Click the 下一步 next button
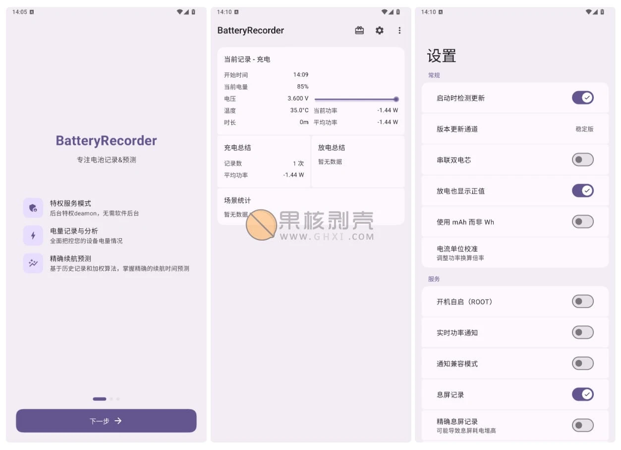 point(106,421)
